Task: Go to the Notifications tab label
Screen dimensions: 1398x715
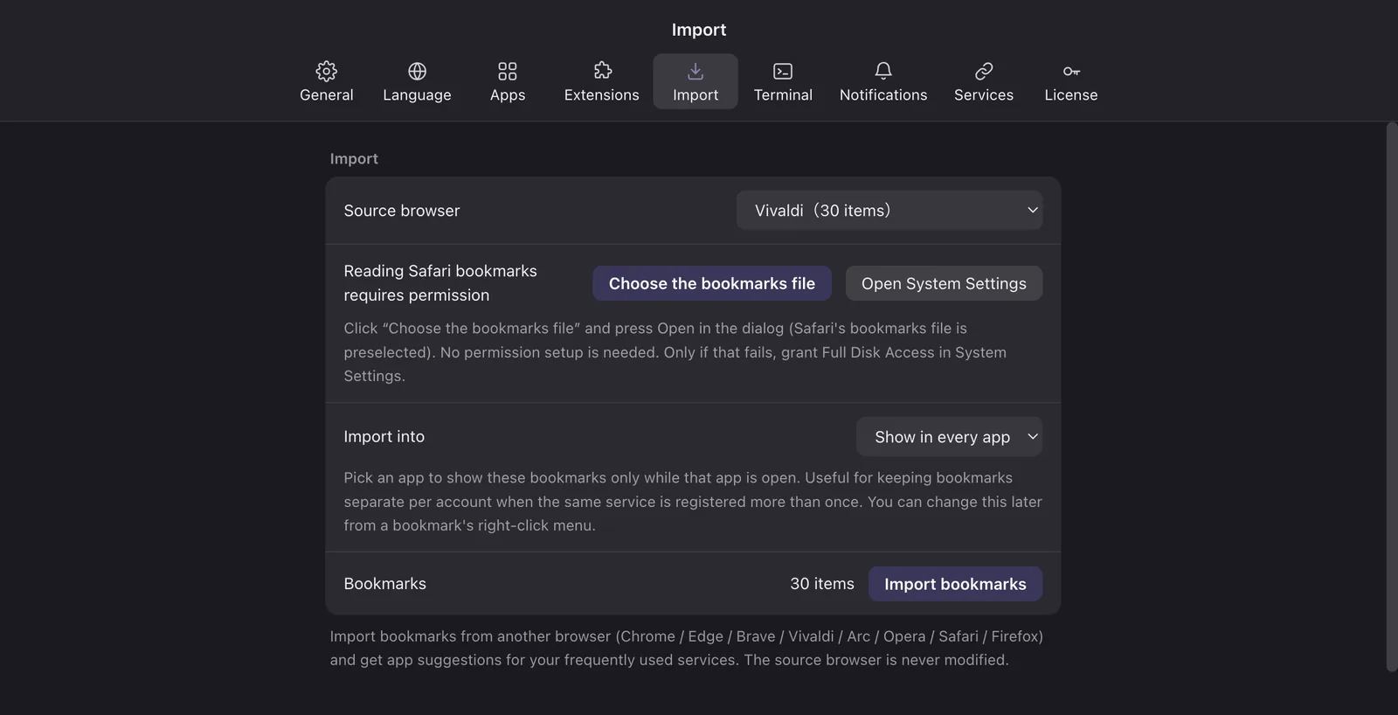Action: coord(883,94)
